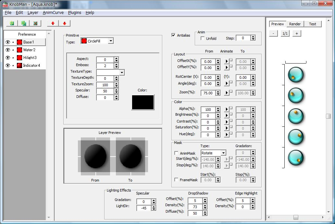Move layer down with red down arrow
The image size is (335, 224).
click(x=65, y=23)
